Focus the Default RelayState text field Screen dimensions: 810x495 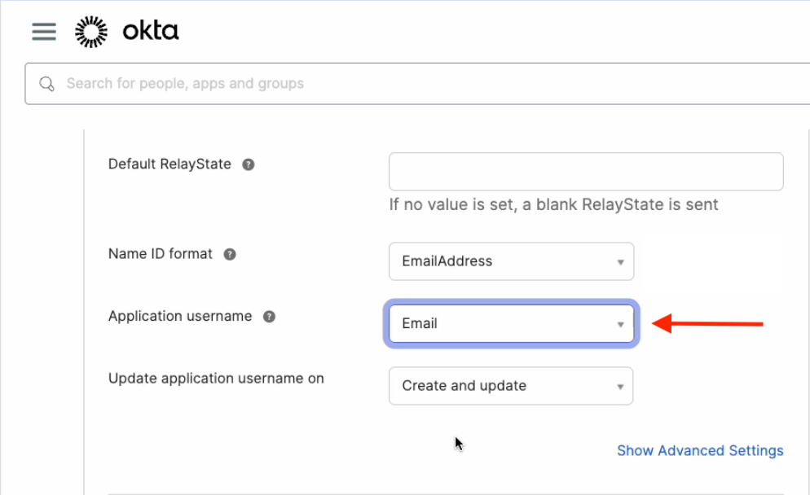(585, 172)
